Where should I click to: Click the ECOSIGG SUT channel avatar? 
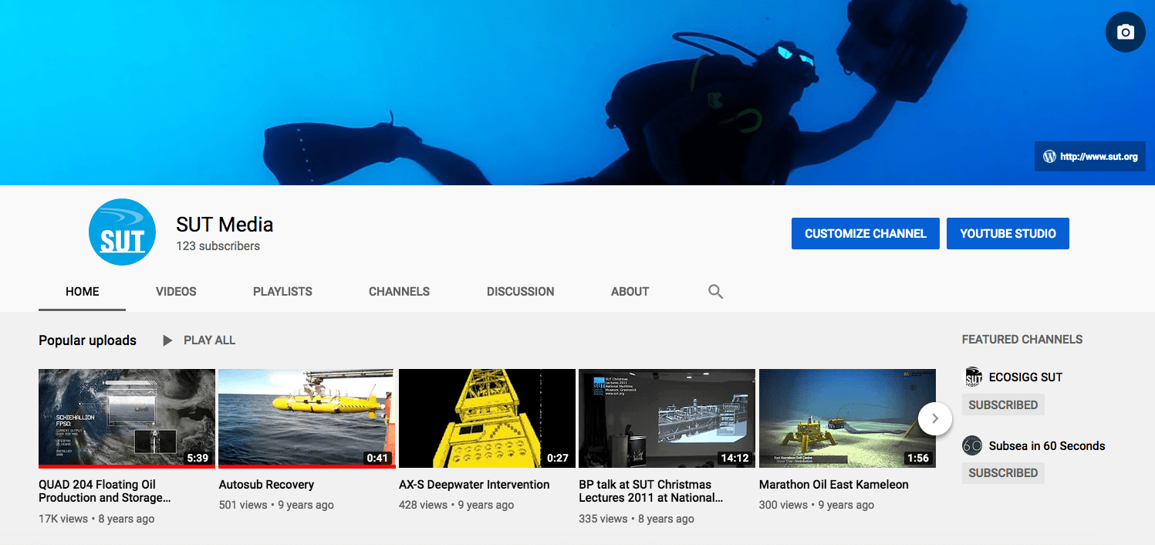click(x=974, y=377)
